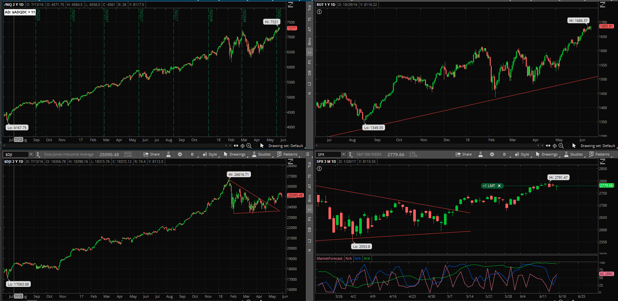Open chart settings gear in $DJI toolbar
618x301 pixels.
click(180, 154)
